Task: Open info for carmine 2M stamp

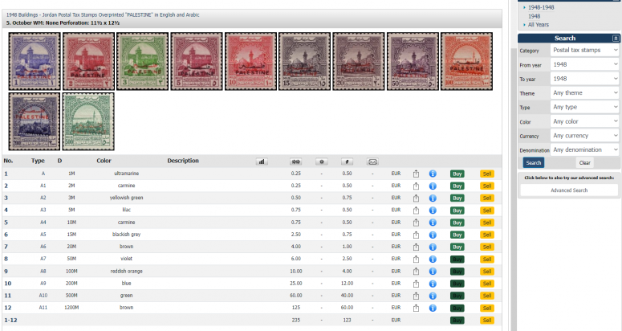Action: tap(433, 186)
